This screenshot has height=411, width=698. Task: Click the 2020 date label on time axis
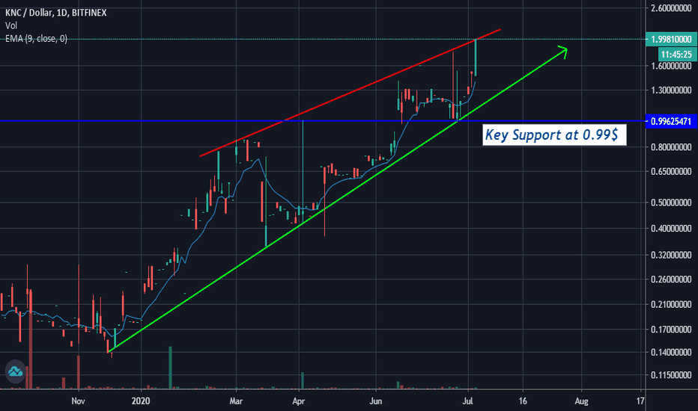coord(141,401)
